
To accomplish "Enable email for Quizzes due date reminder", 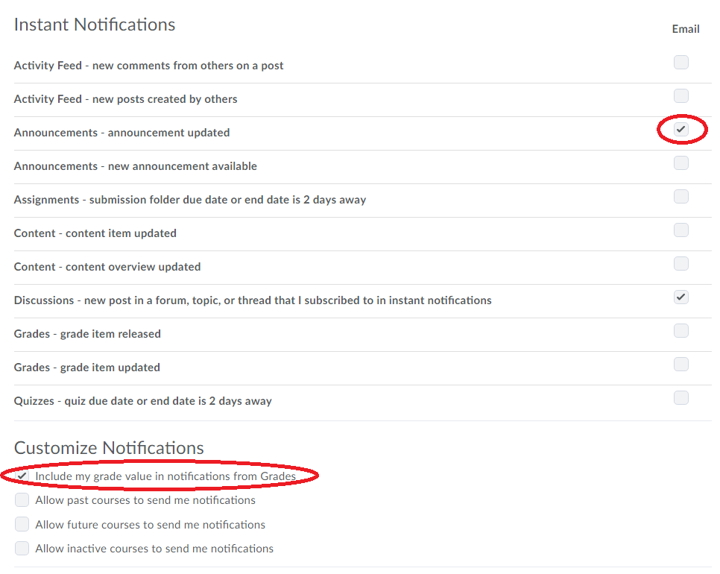I will tap(681, 398).
